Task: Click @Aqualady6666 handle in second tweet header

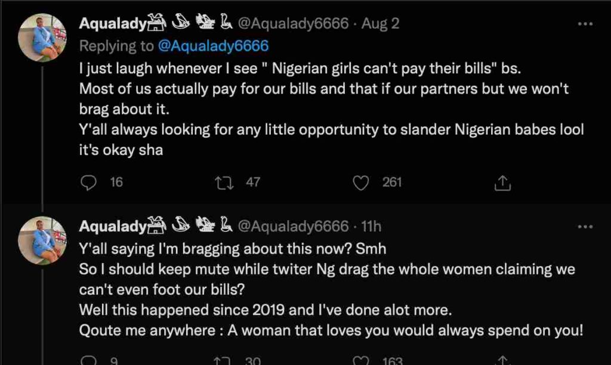Action: click(x=292, y=227)
